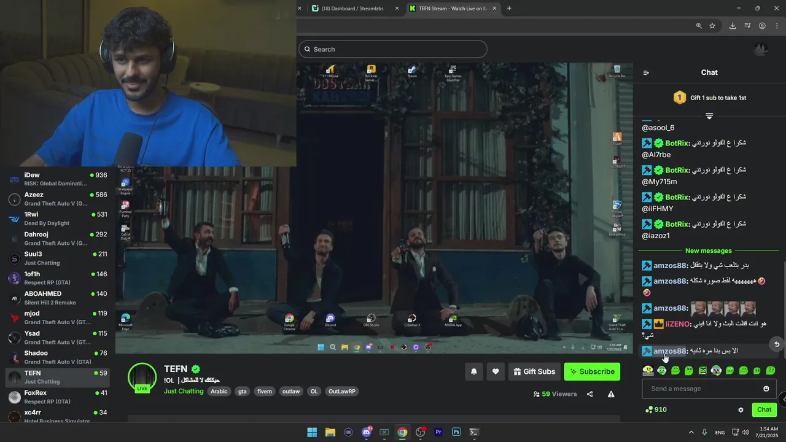Image resolution: width=786 pixels, height=442 pixels.
Task: Show hidden system tray icons chevron
Action: 691,432
